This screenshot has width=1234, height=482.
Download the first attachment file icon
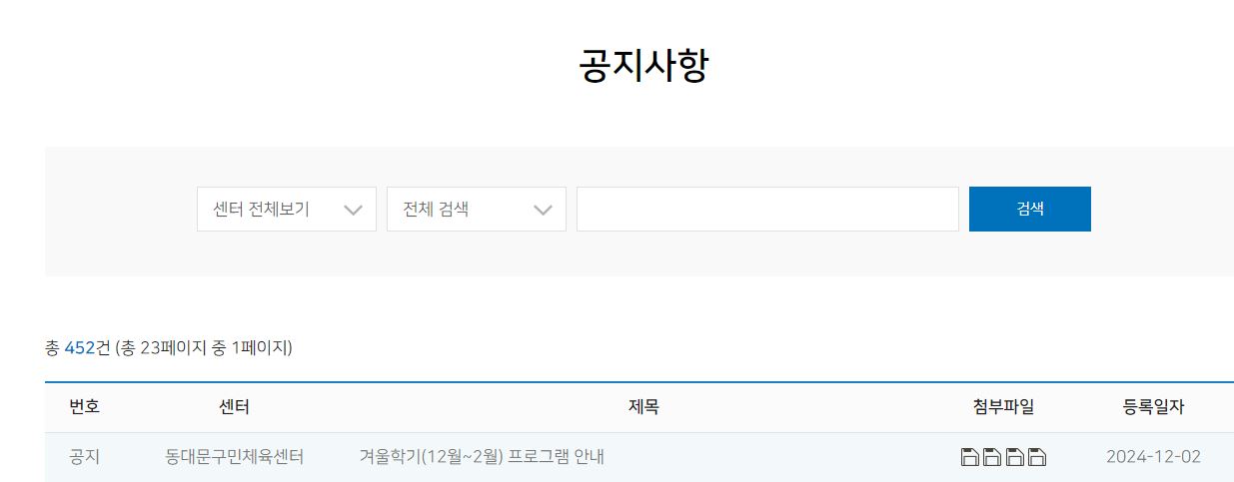969,457
